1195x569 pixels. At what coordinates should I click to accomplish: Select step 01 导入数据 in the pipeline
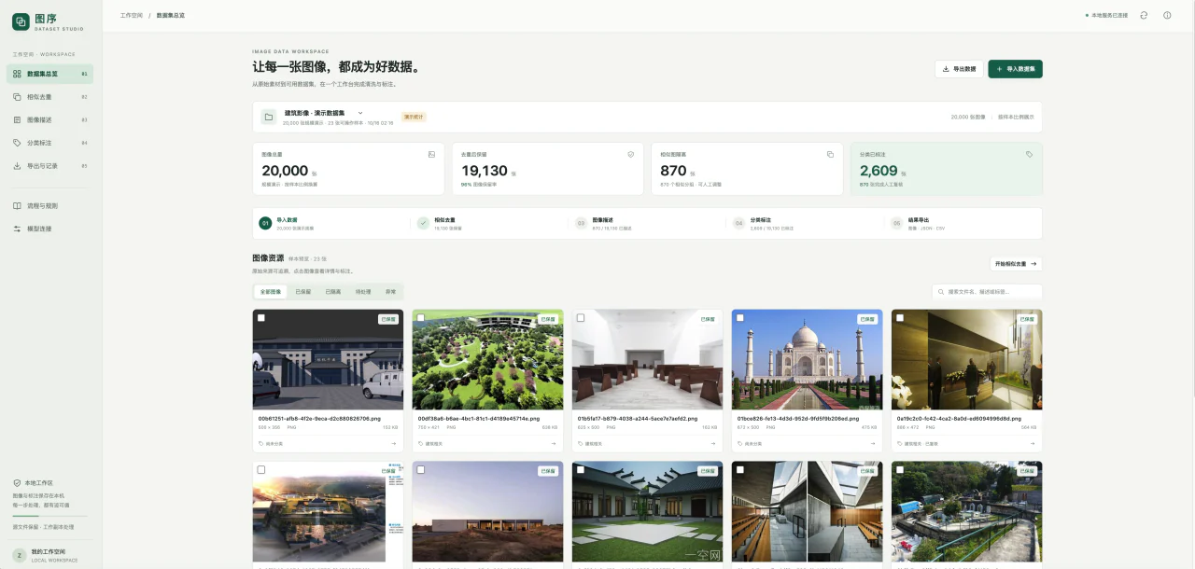click(331, 223)
